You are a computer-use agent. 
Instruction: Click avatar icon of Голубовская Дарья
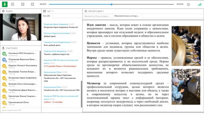(x=4, y=90)
